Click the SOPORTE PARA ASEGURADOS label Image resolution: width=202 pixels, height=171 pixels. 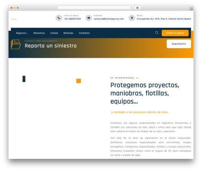pos(41,41)
